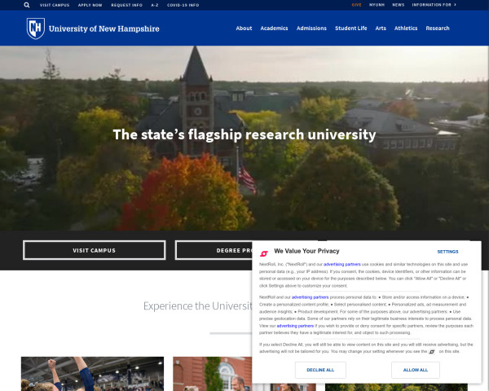This screenshot has width=489, height=391.
Task: Click the Visit Campus outlined button
Action: coord(95,250)
